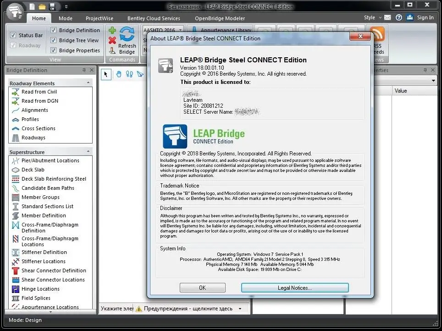Viewport: 442px width, 331px height.
Task: Select the arrow pointer tool in view toolbar
Action: click(106, 74)
